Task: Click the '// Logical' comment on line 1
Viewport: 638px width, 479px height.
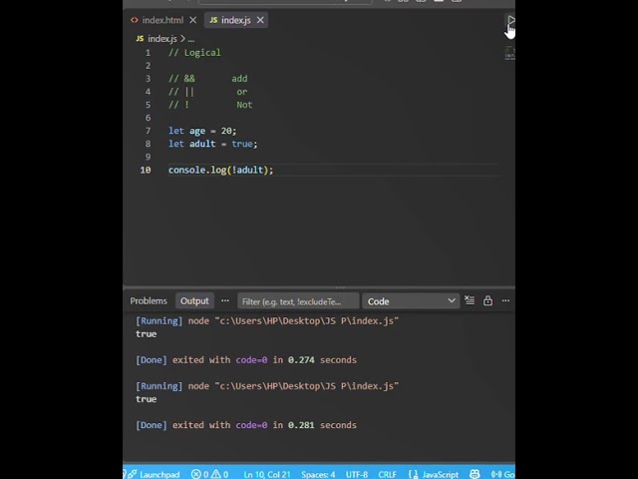Action: pyautogui.click(x=194, y=53)
